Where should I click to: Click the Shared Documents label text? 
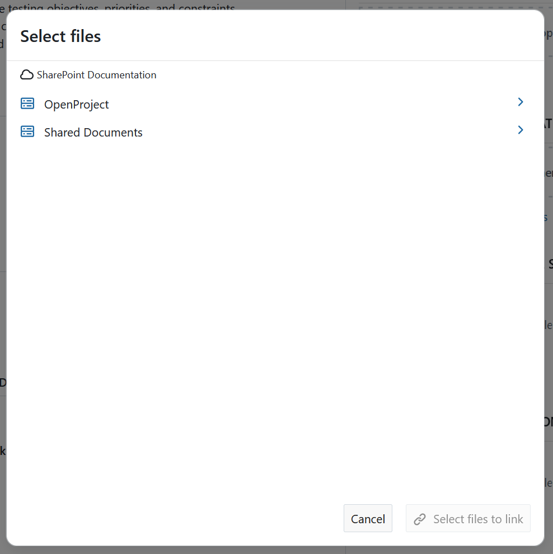[93, 132]
